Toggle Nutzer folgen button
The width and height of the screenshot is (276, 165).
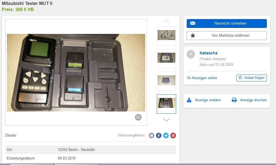tap(251, 78)
